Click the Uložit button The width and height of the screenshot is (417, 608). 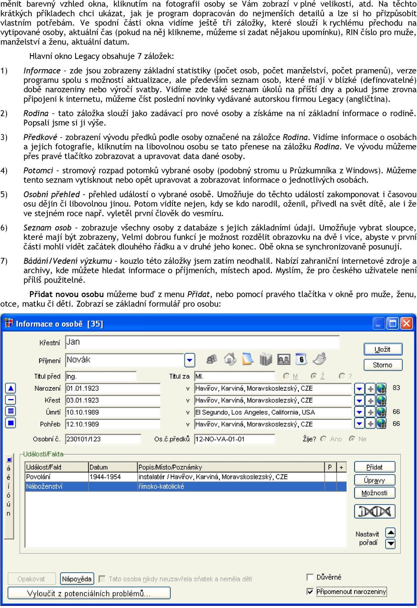[383, 349]
